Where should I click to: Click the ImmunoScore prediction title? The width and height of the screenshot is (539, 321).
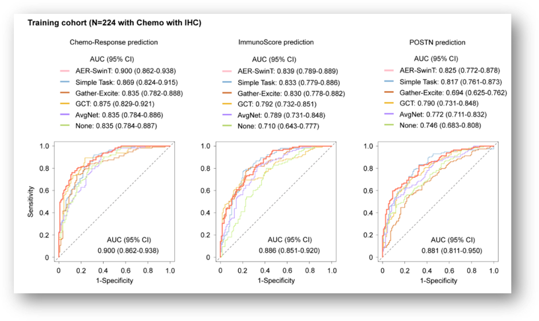tap(276, 42)
